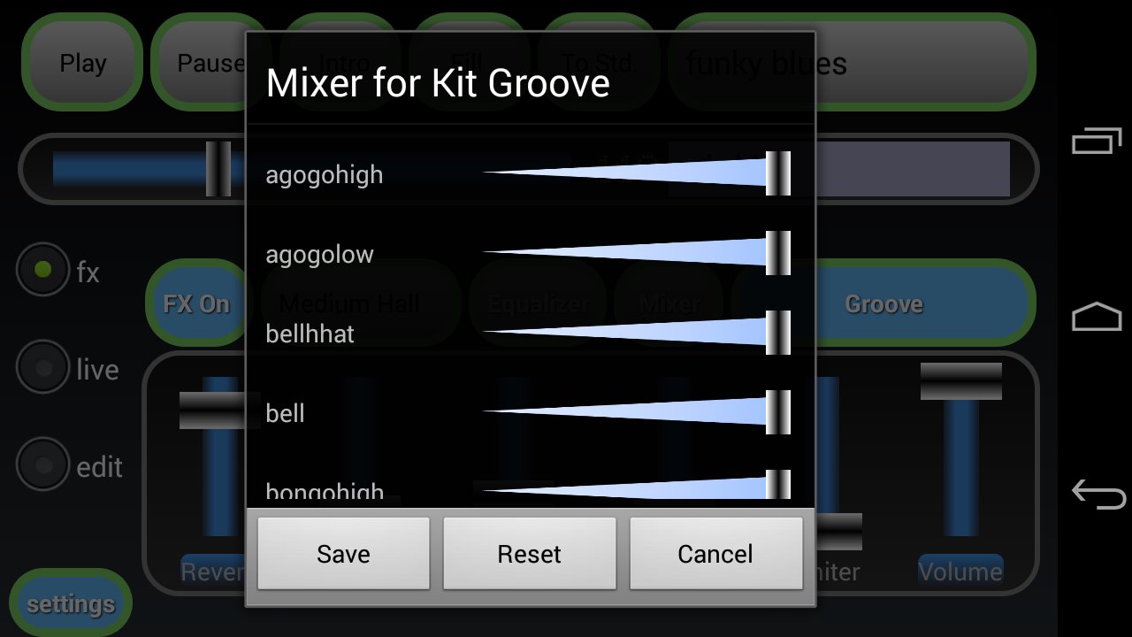The height and width of the screenshot is (637, 1132).
Task: Save the mixer settings
Action: pyautogui.click(x=343, y=554)
